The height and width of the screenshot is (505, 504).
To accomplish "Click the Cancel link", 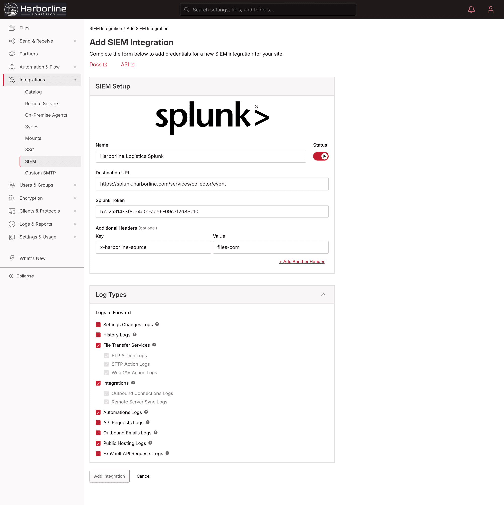I will coord(144,476).
